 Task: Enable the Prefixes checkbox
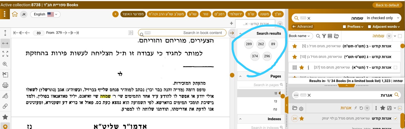pyautogui.click(x=344, y=27)
